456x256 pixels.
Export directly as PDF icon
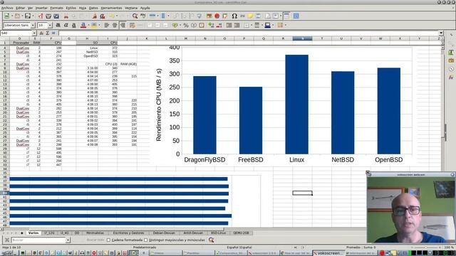(40, 16)
